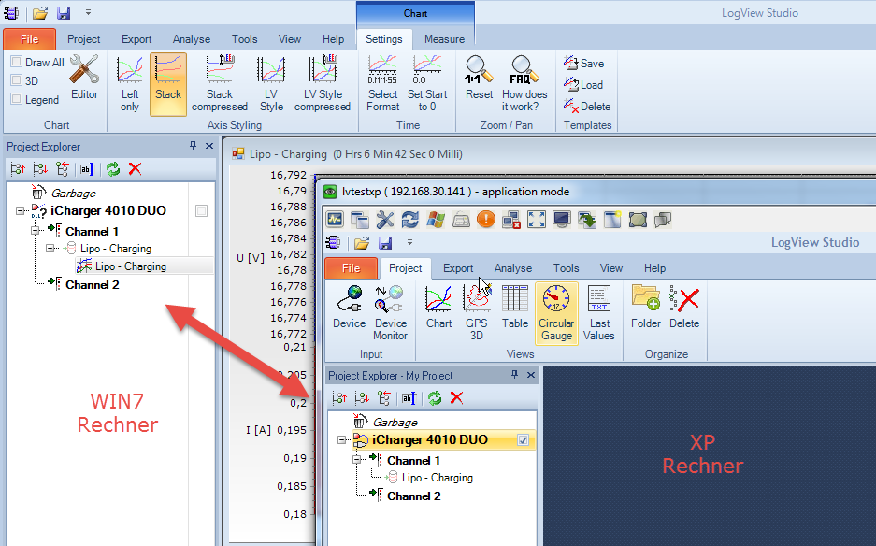Add a Chart view in lvtestxp window

(439, 307)
